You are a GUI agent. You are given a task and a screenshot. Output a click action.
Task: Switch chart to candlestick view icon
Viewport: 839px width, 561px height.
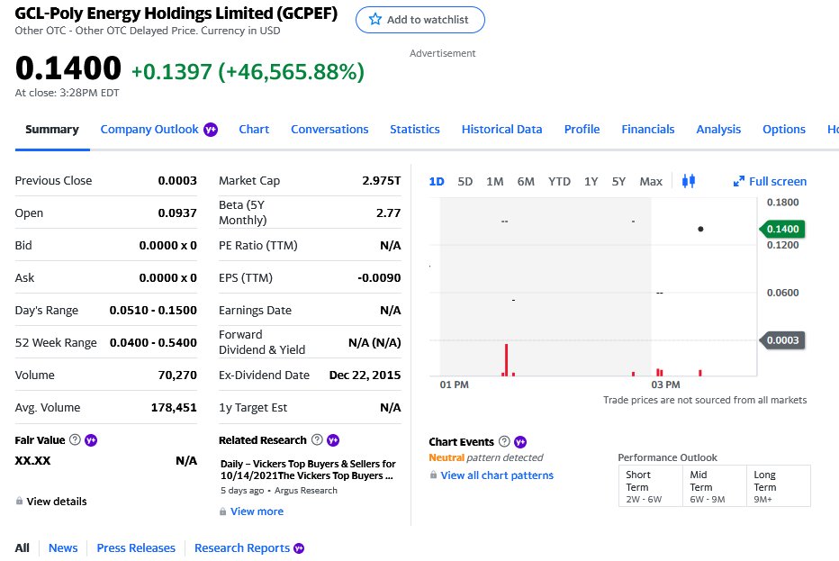click(689, 181)
